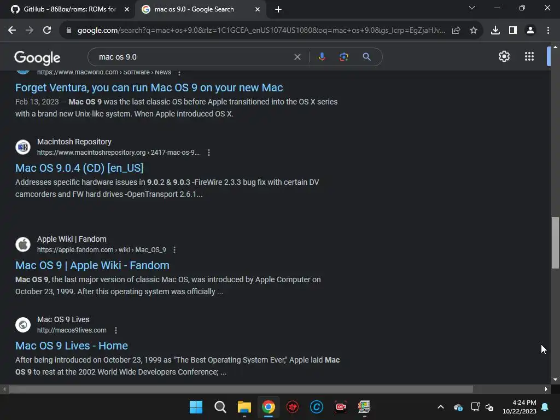Open Mac OS 9 | Apple Wiki - Fandom link
This screenshot has width=560, height=420.
[x=92, y=266]
